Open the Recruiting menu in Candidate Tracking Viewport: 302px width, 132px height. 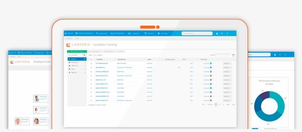[102, 33]
